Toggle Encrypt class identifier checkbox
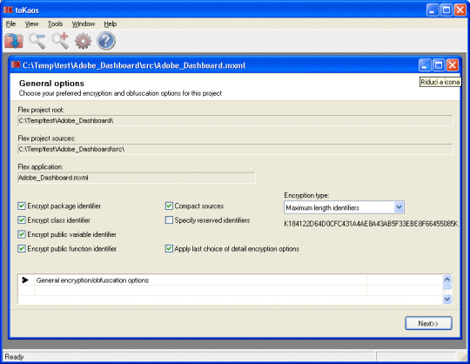470x364 pixels. 21,220
